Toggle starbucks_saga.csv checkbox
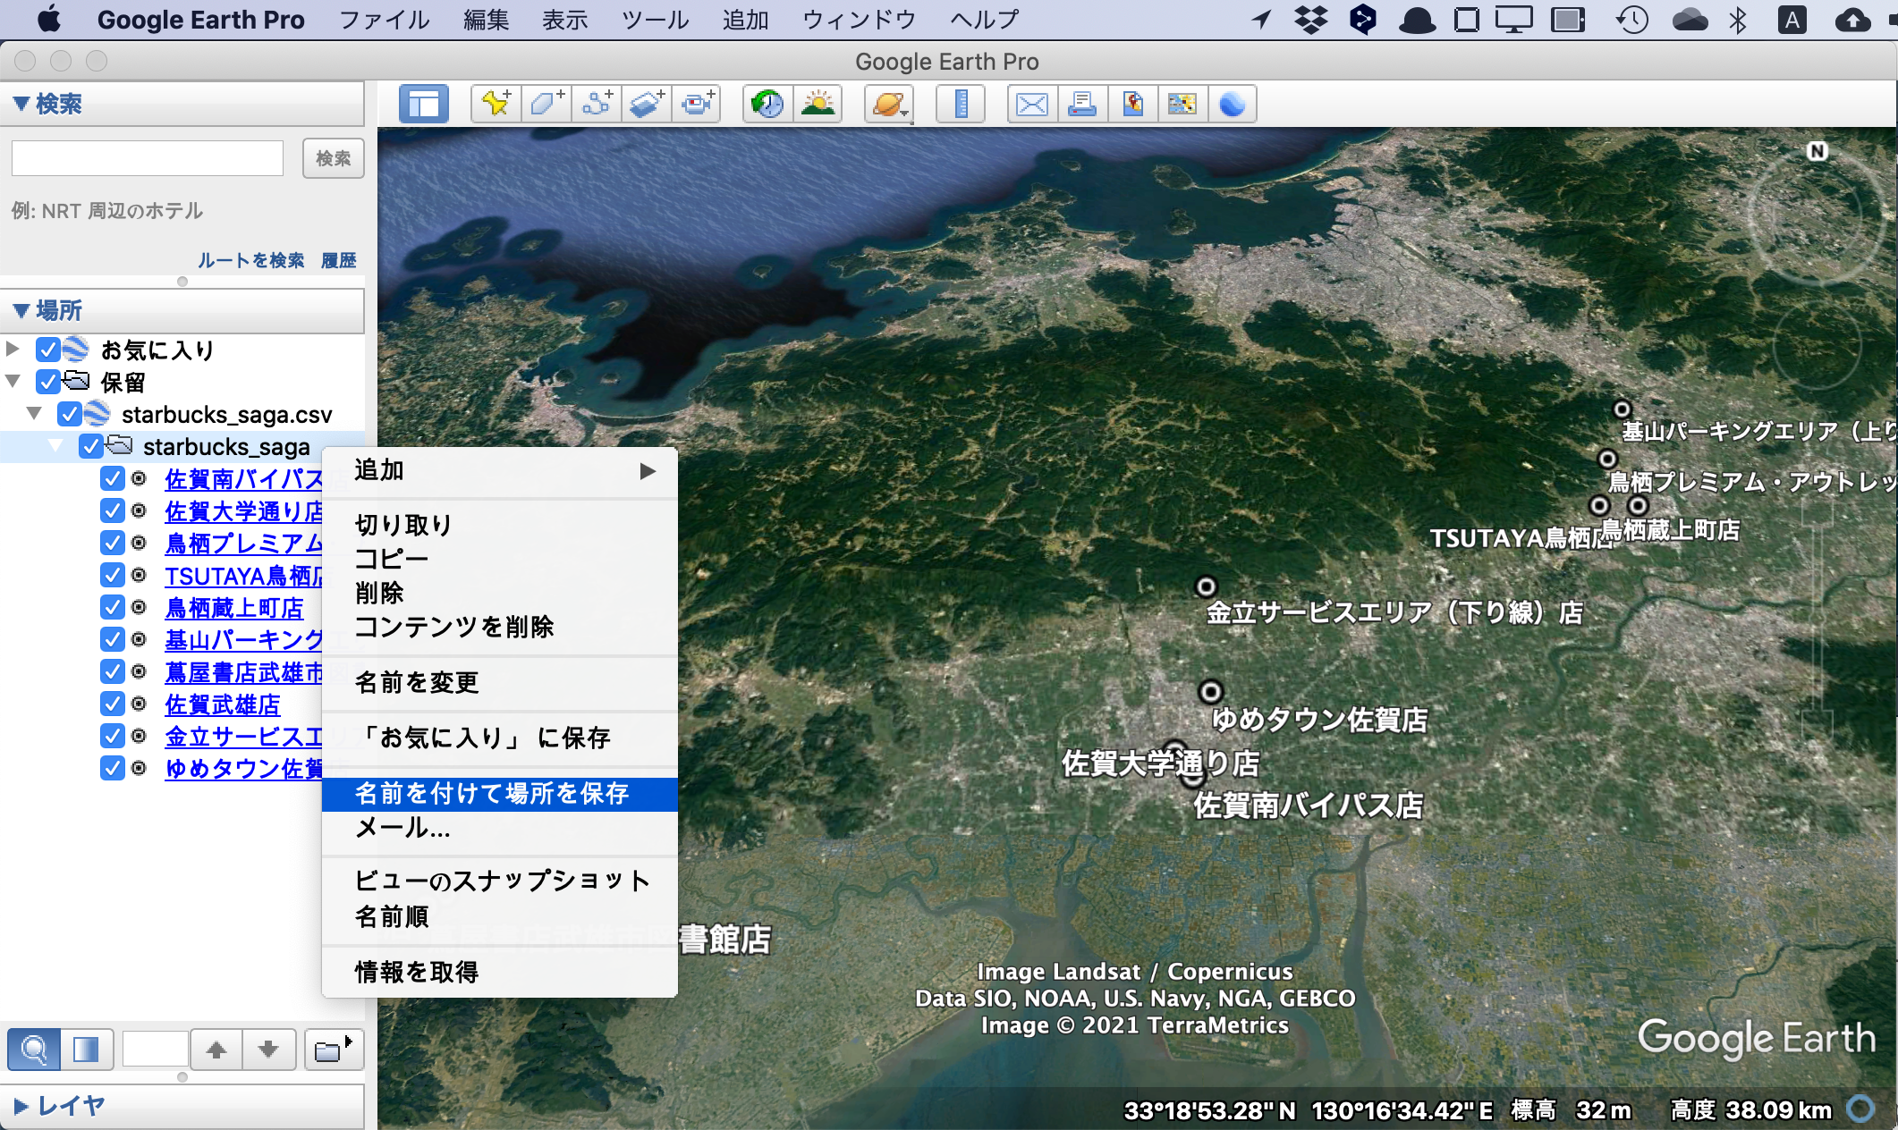 pos(70,414)
